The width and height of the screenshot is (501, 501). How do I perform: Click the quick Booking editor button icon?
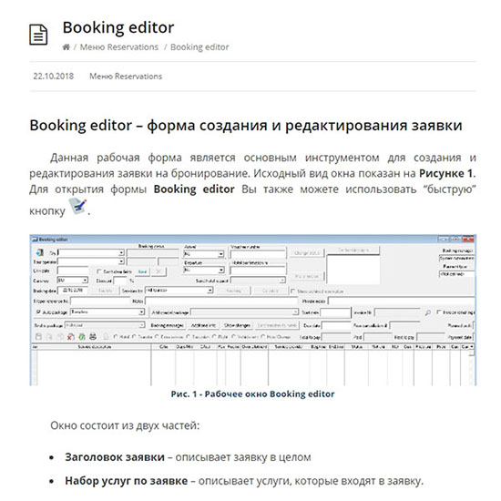[x=77, y=207]
